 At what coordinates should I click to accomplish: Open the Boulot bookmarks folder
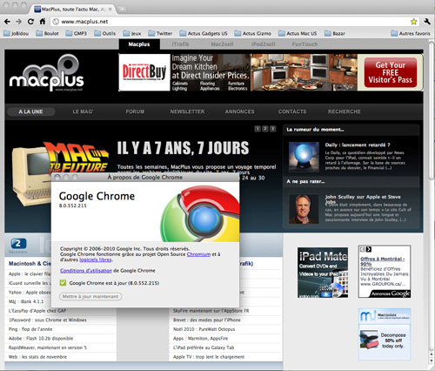[x=47, y=33]
